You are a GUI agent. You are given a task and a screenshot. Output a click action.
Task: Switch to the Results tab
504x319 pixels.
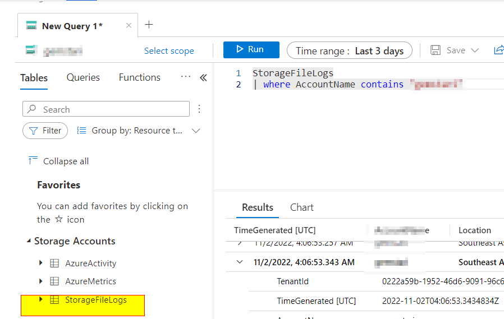pyautogui.click(x=258, y=207)
